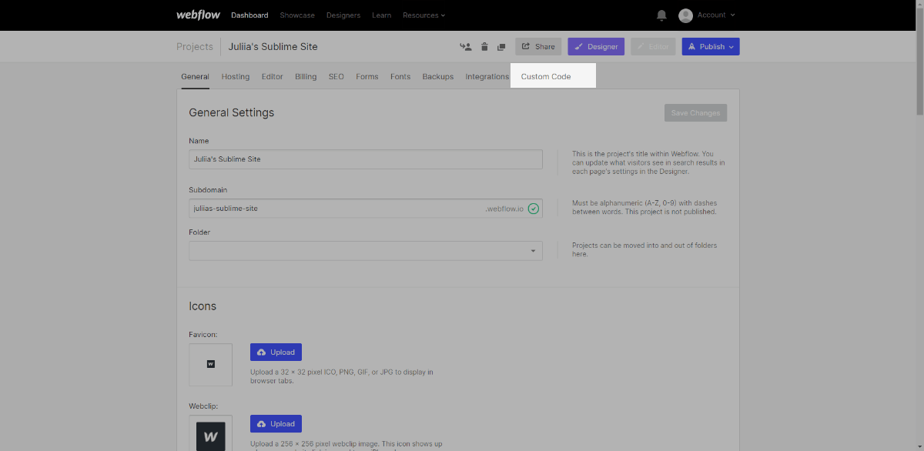Viewport: 924px width, 451px height.
Task: Click the user avatar icon
Action: click(x=685, y=15)
